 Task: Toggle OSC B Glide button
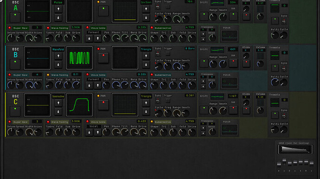[246, 64]
